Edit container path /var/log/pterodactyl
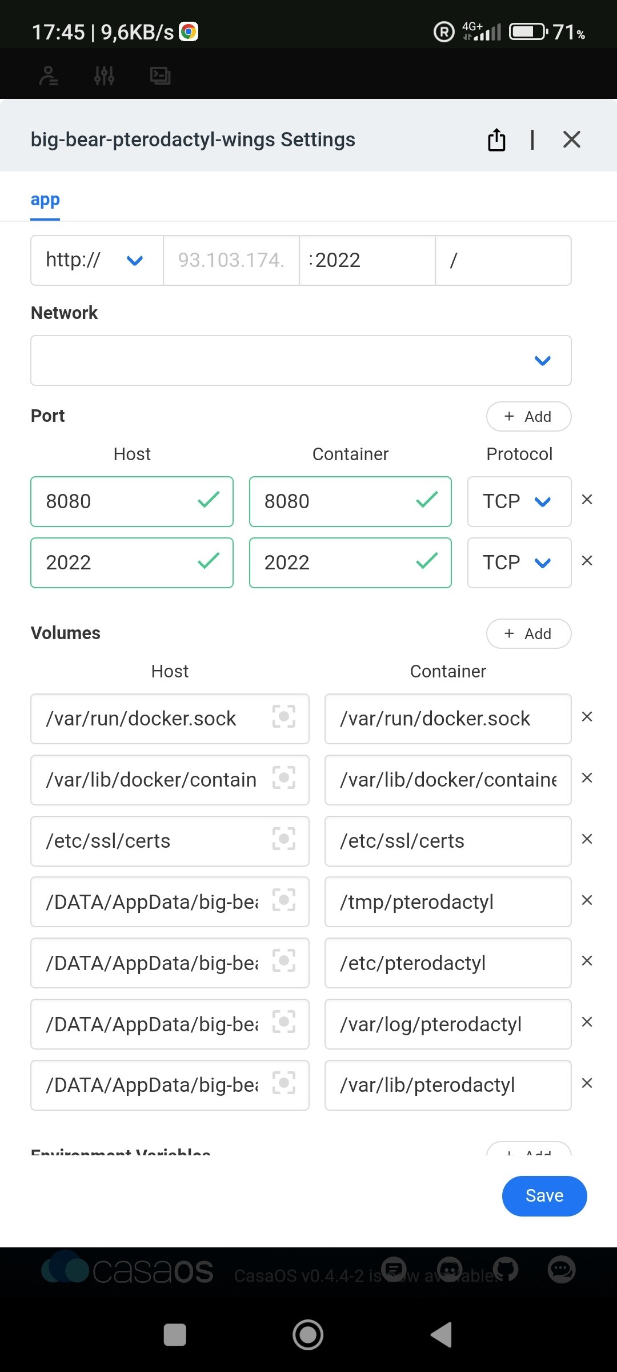 pyautogui.click(x=448, y=1024)
